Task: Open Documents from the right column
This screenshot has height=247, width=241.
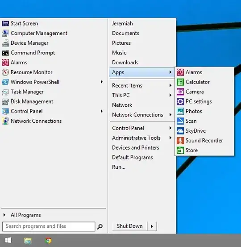Action: pos(125,33)
